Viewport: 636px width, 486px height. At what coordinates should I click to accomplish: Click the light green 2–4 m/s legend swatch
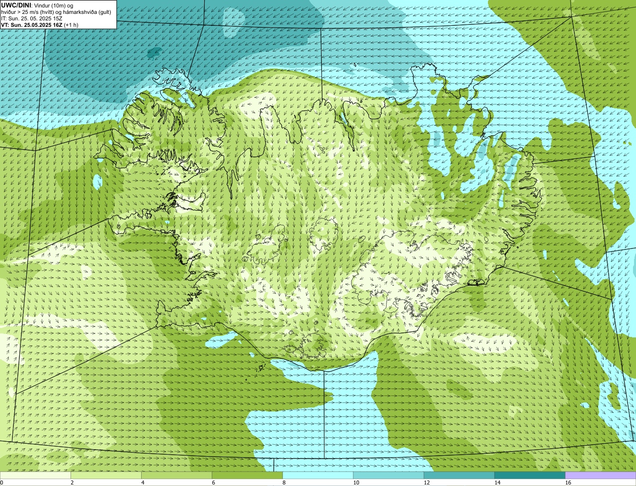[106, 476]
